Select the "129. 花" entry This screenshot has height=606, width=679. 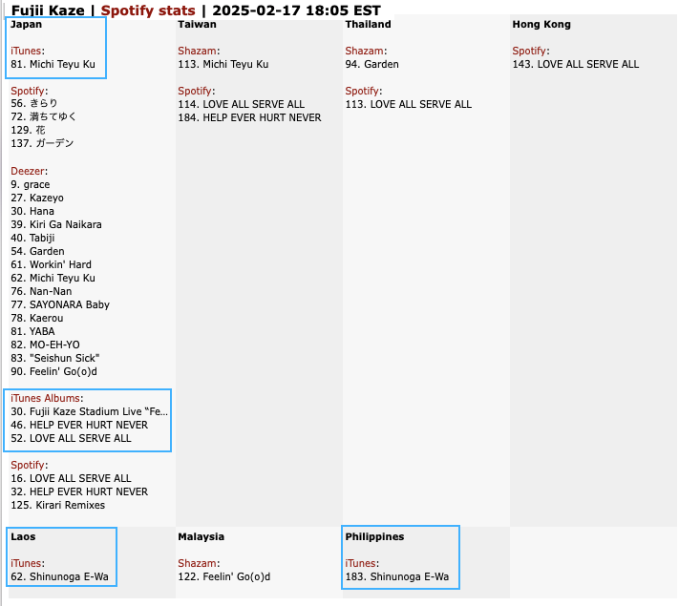tap(28, 130)
